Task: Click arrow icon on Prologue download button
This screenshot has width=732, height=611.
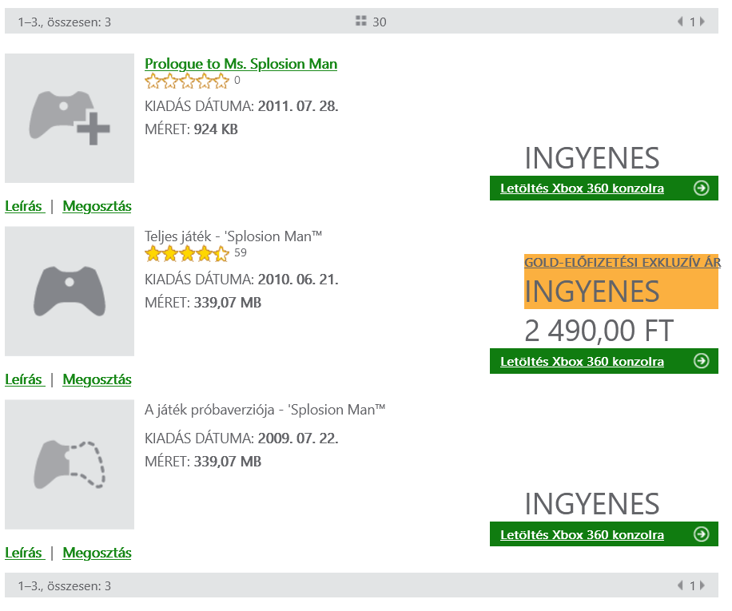Action: point(701,188)
